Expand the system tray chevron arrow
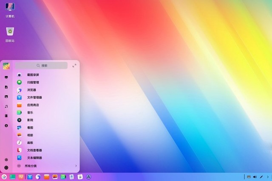 (268, 177)
